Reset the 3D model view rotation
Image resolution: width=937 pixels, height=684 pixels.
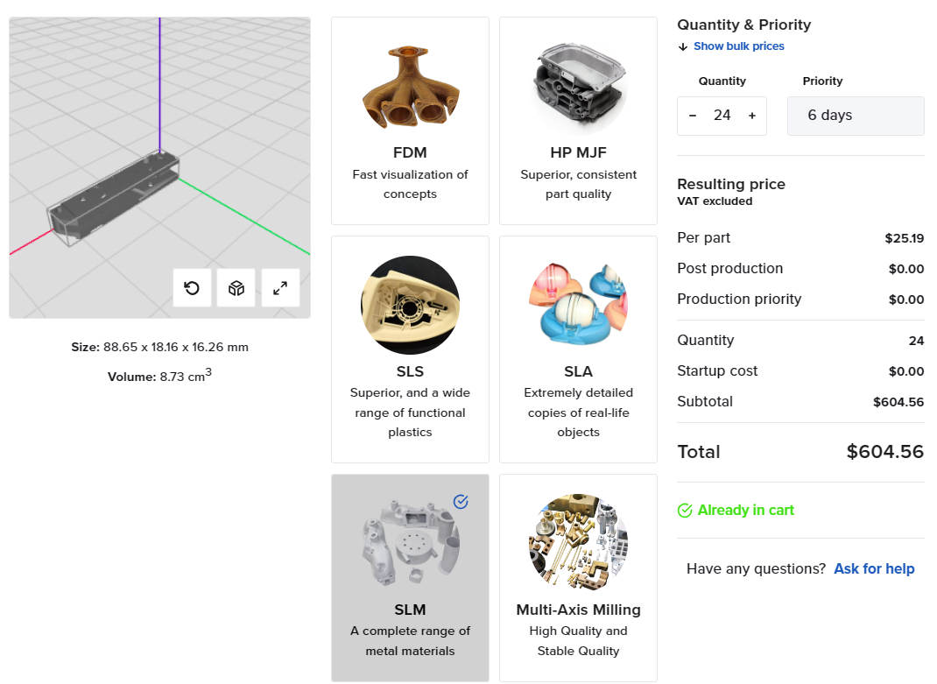(x=192, y=288)
